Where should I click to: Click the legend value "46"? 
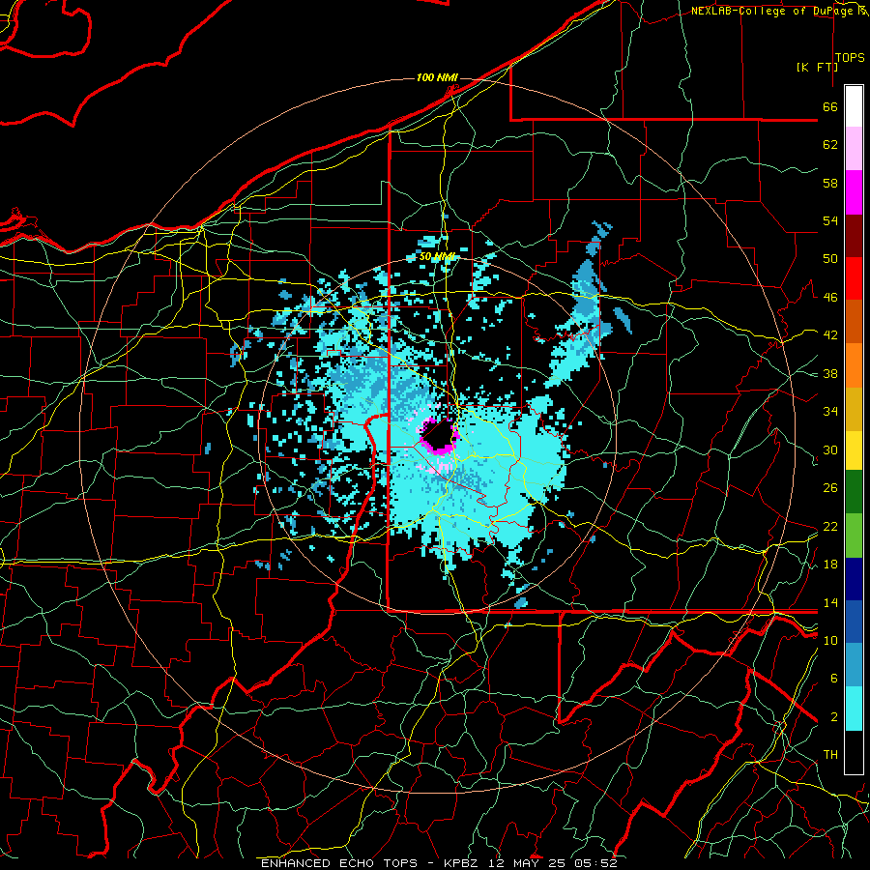pos(830,298)
